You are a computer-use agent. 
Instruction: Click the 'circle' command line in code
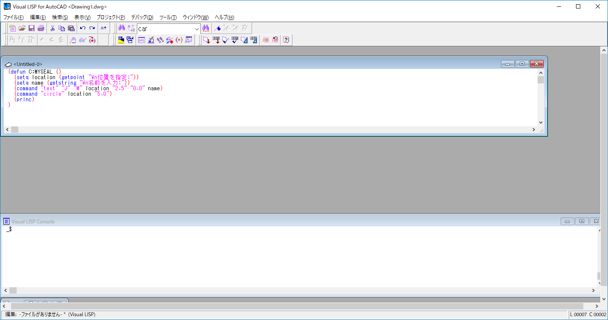[x=63, y=94]
